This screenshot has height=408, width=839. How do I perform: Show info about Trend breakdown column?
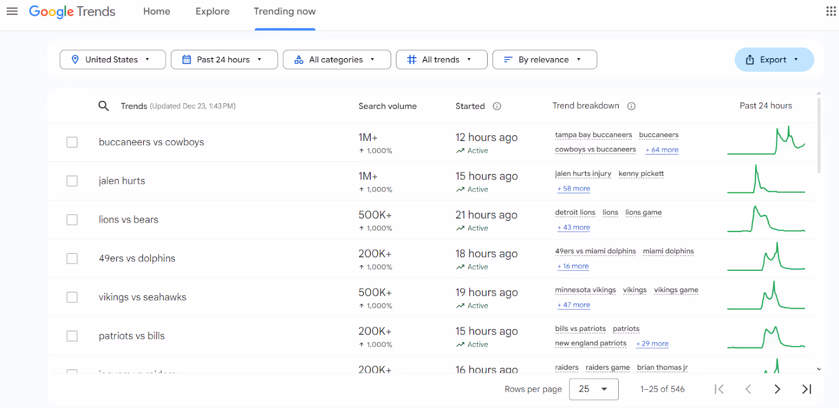coord(631,106)
